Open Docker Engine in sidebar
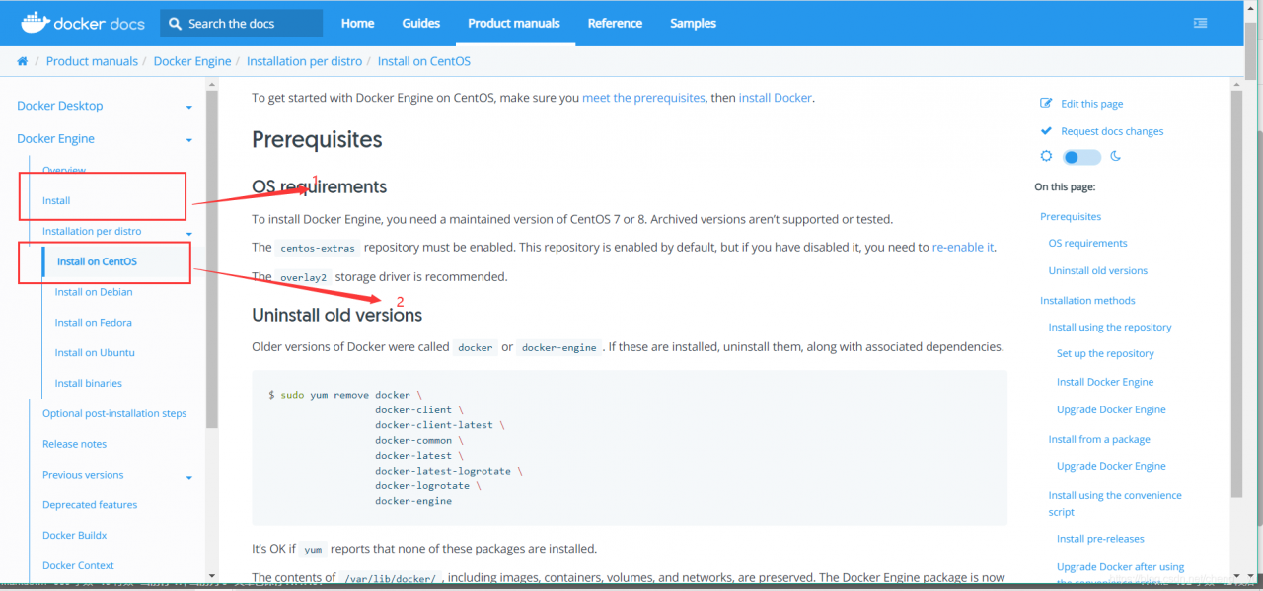Screen dimensions: 1263x591 point(56,139)
